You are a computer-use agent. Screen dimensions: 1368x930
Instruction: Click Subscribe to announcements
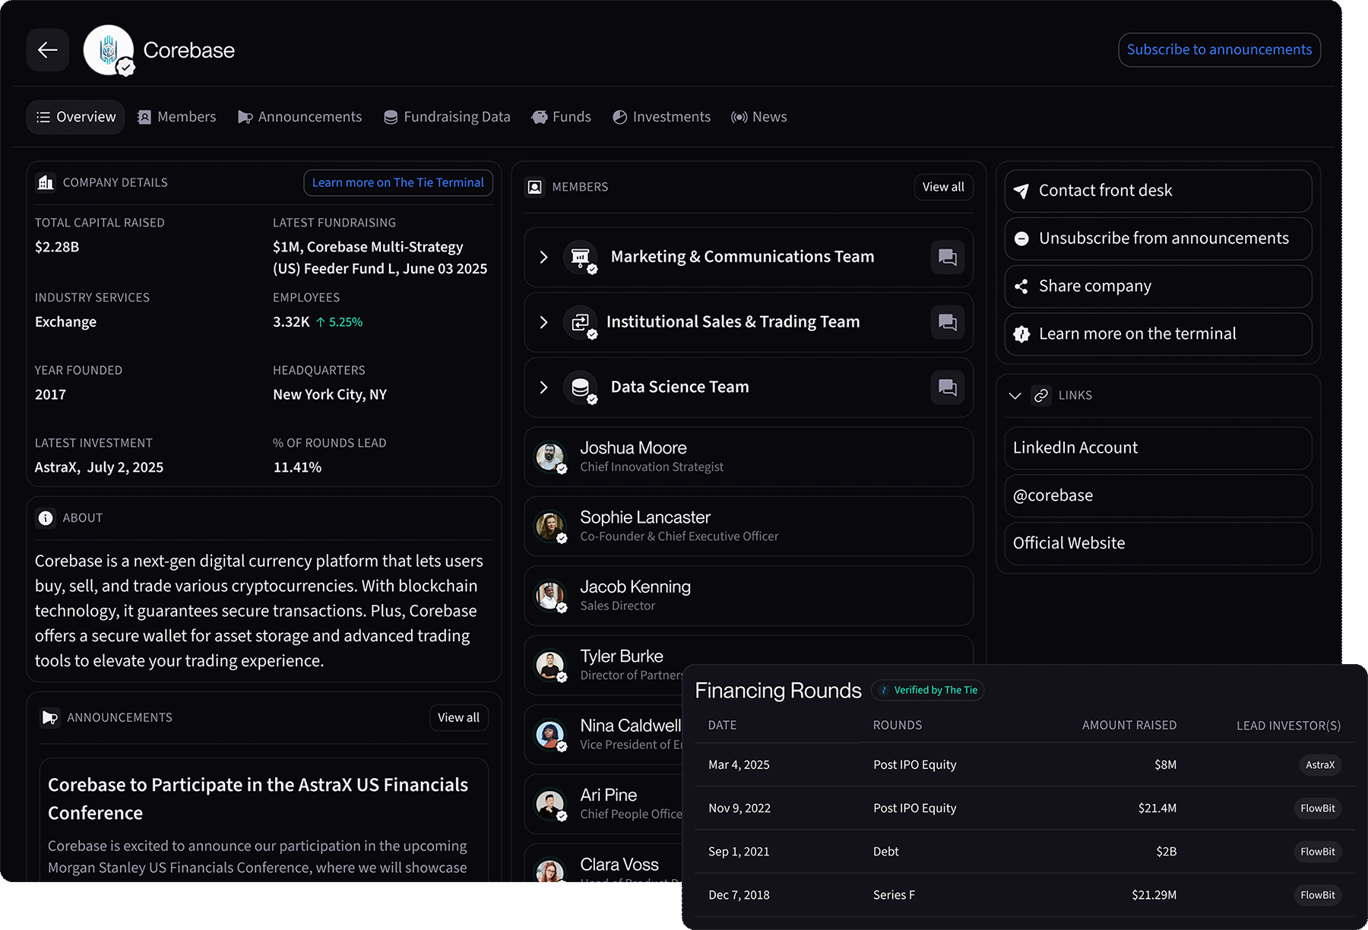(1219, 49)
